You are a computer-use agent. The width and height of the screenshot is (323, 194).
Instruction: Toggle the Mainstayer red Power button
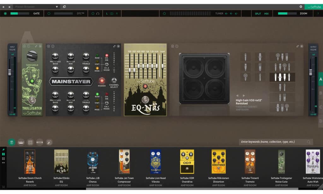coord(102,81)
